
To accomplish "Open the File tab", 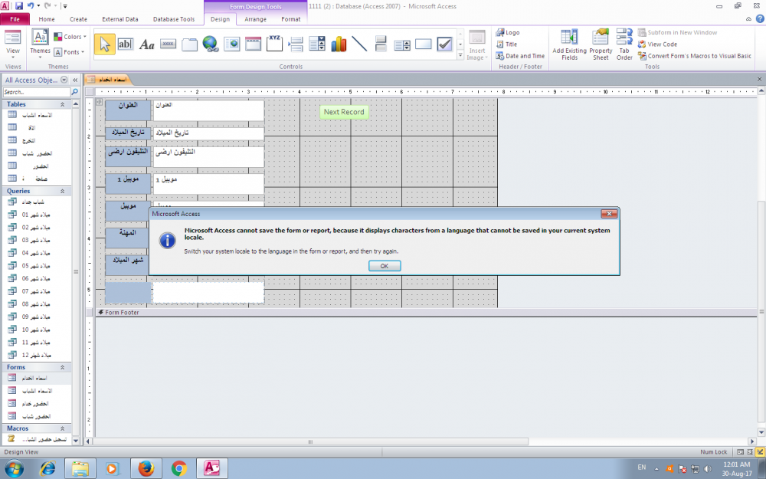I will (15, 19).
